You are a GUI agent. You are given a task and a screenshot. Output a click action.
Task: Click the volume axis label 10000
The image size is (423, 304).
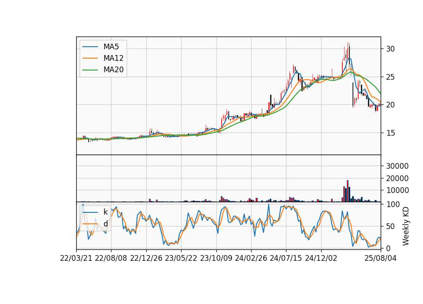[397, 190]
